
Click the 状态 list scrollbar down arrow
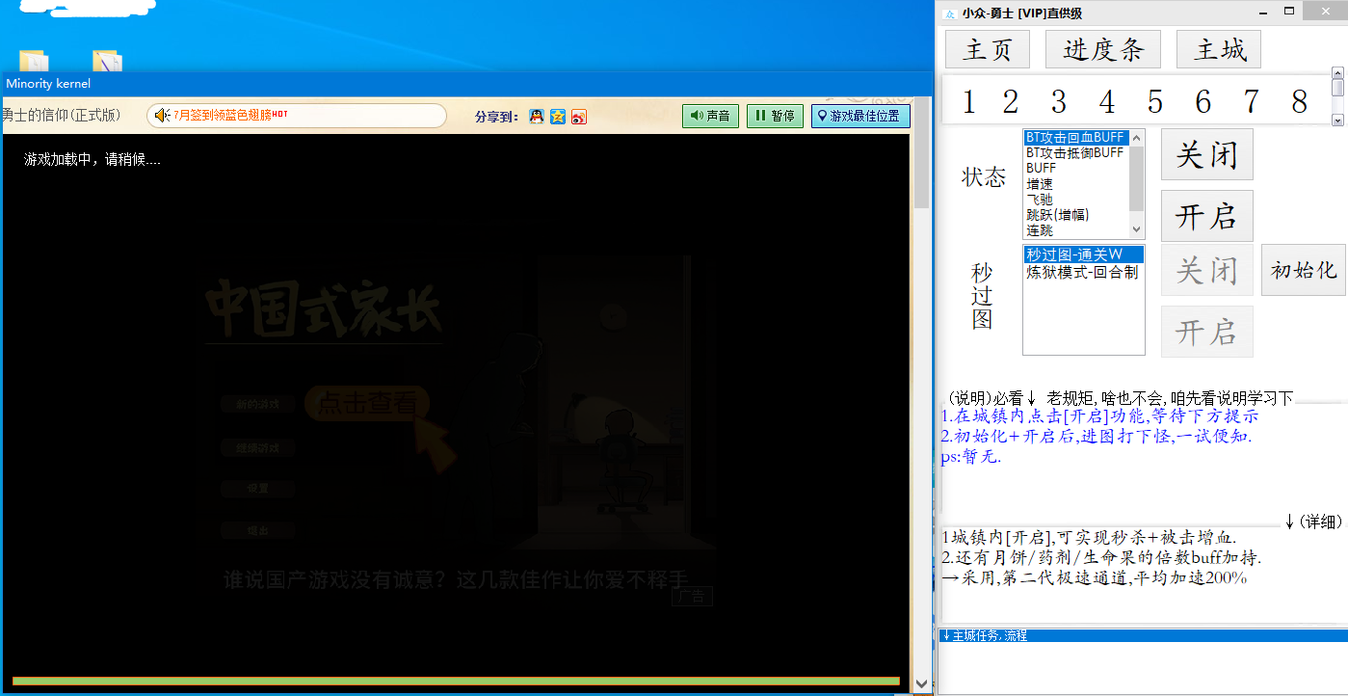[1136, 230]
